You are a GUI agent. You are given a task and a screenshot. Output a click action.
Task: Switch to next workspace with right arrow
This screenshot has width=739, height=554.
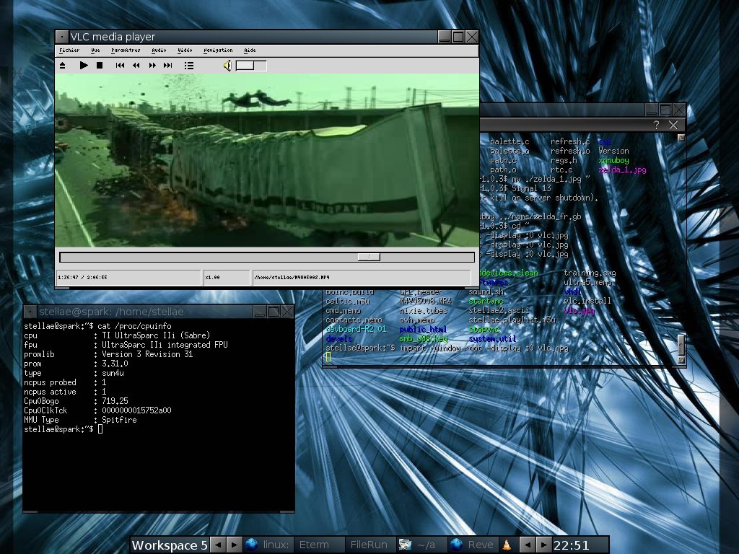(235, 545)
